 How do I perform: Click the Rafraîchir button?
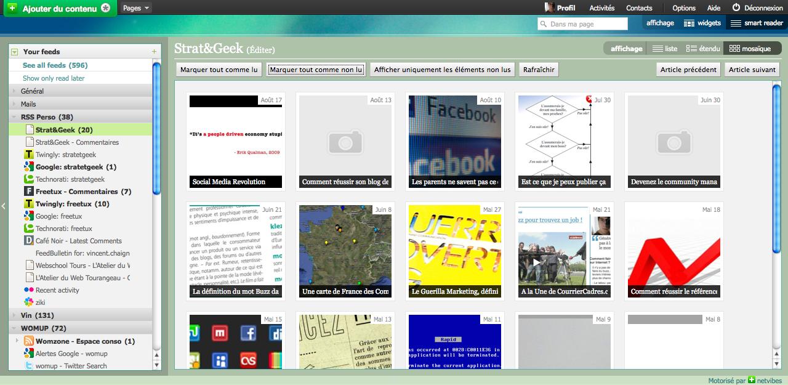[x=539, y=70]
